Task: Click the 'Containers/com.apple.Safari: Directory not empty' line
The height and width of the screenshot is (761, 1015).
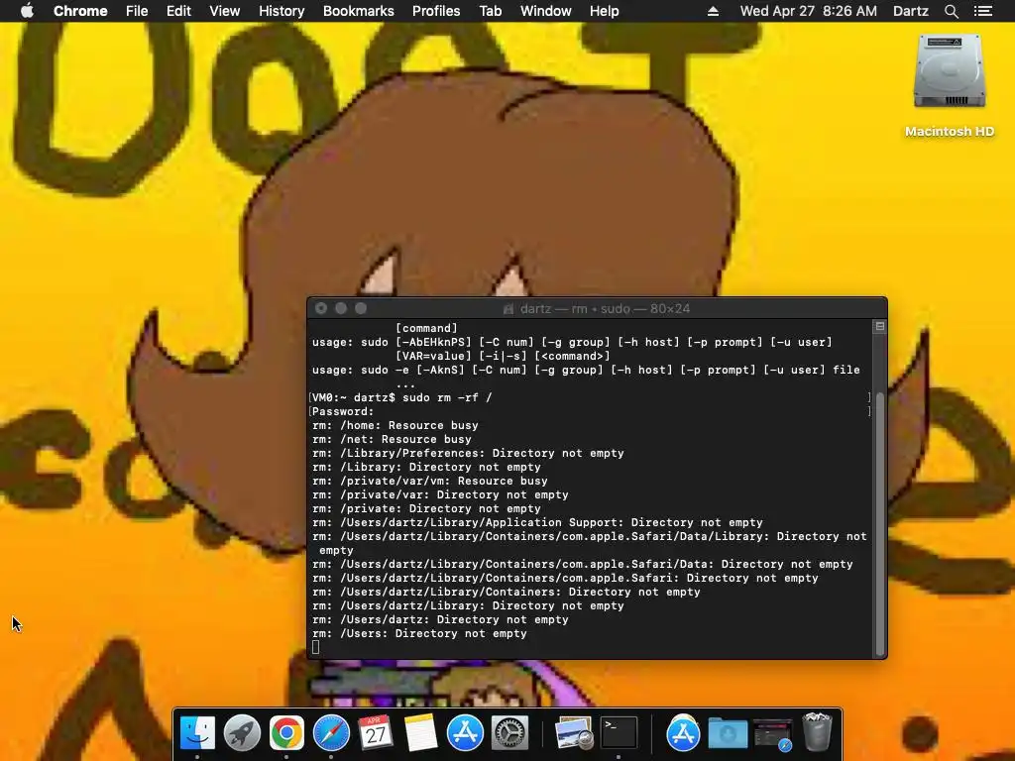Action: (565, 579)
